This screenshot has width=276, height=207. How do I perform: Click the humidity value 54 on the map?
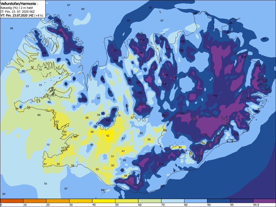17,108
